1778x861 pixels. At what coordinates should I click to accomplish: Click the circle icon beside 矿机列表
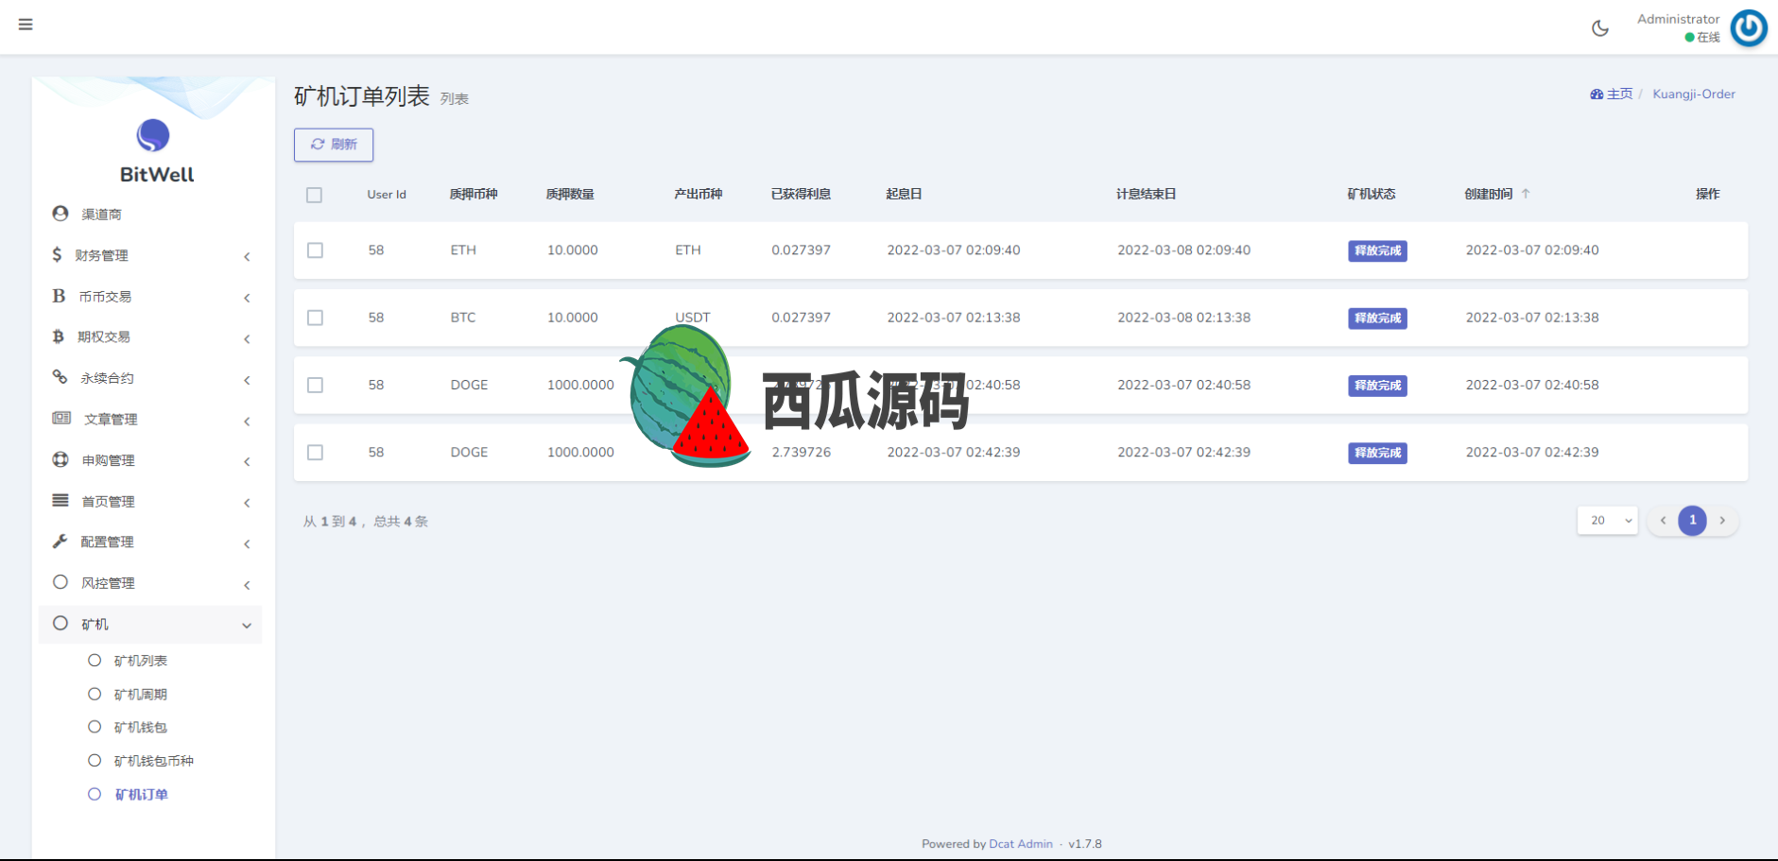click(95, 661)
